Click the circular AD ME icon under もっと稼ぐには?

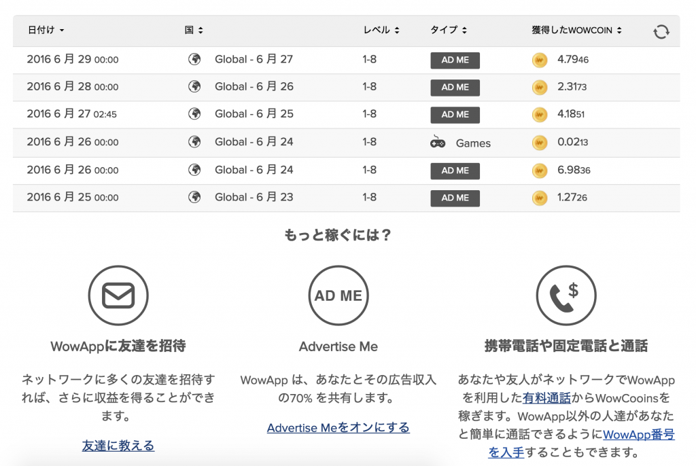(338, 295)
